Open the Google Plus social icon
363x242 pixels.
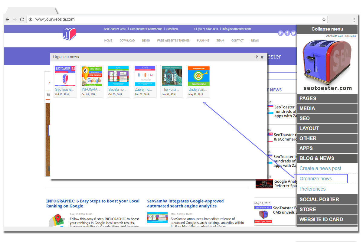[281, 33]
